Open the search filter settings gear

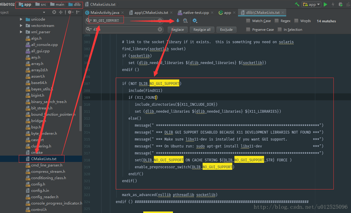[194, 21]
